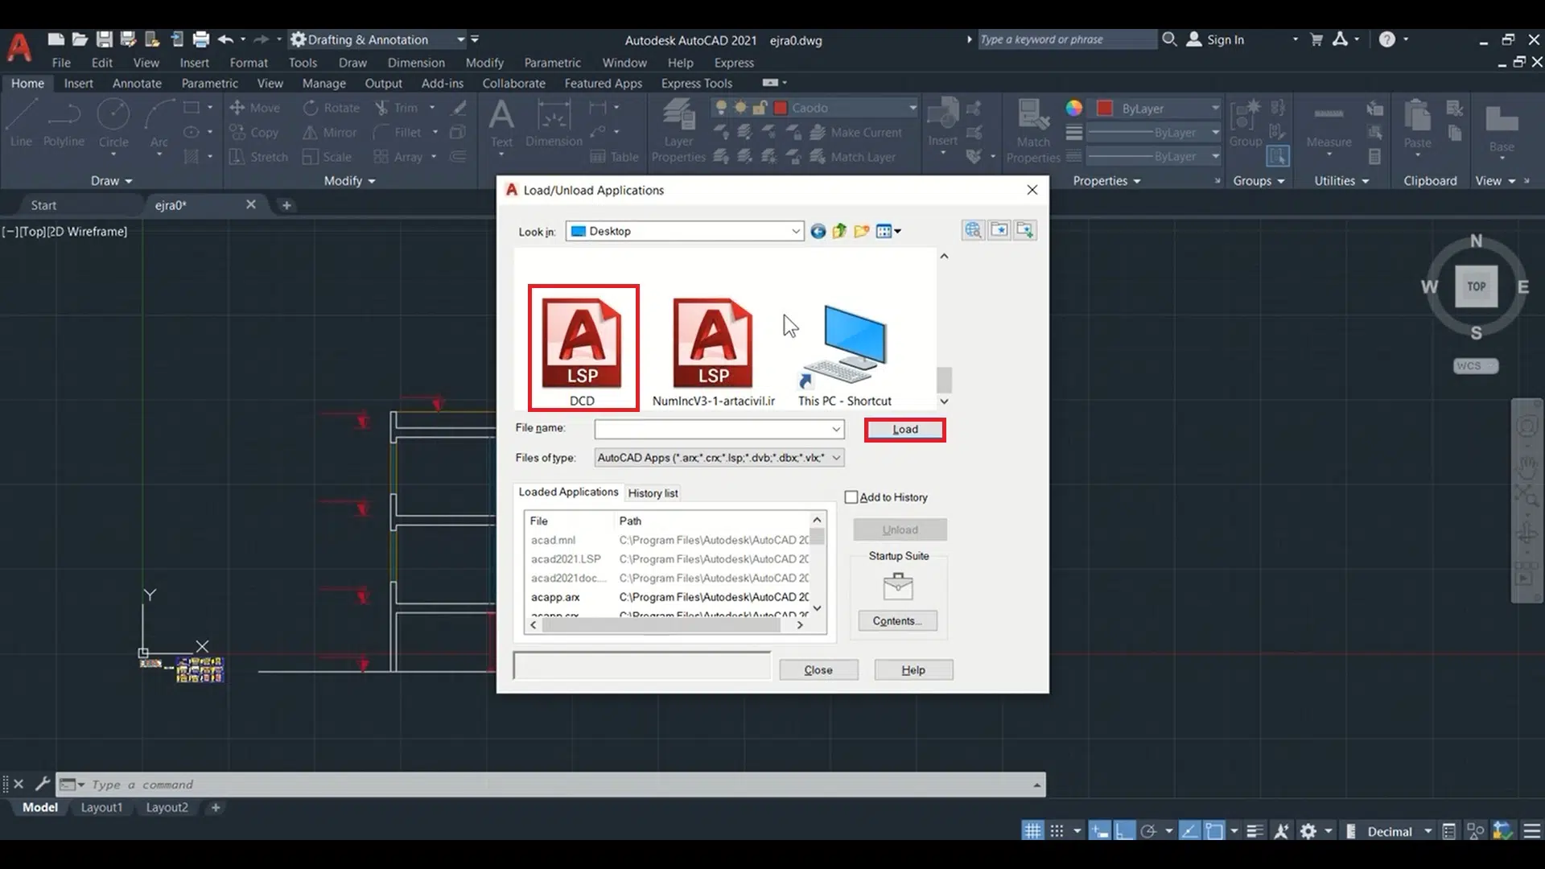The width and height of the screenshot is (1545, 869).
Task: Toggle the grid display in status bar
Action: tap(1032, 831)
